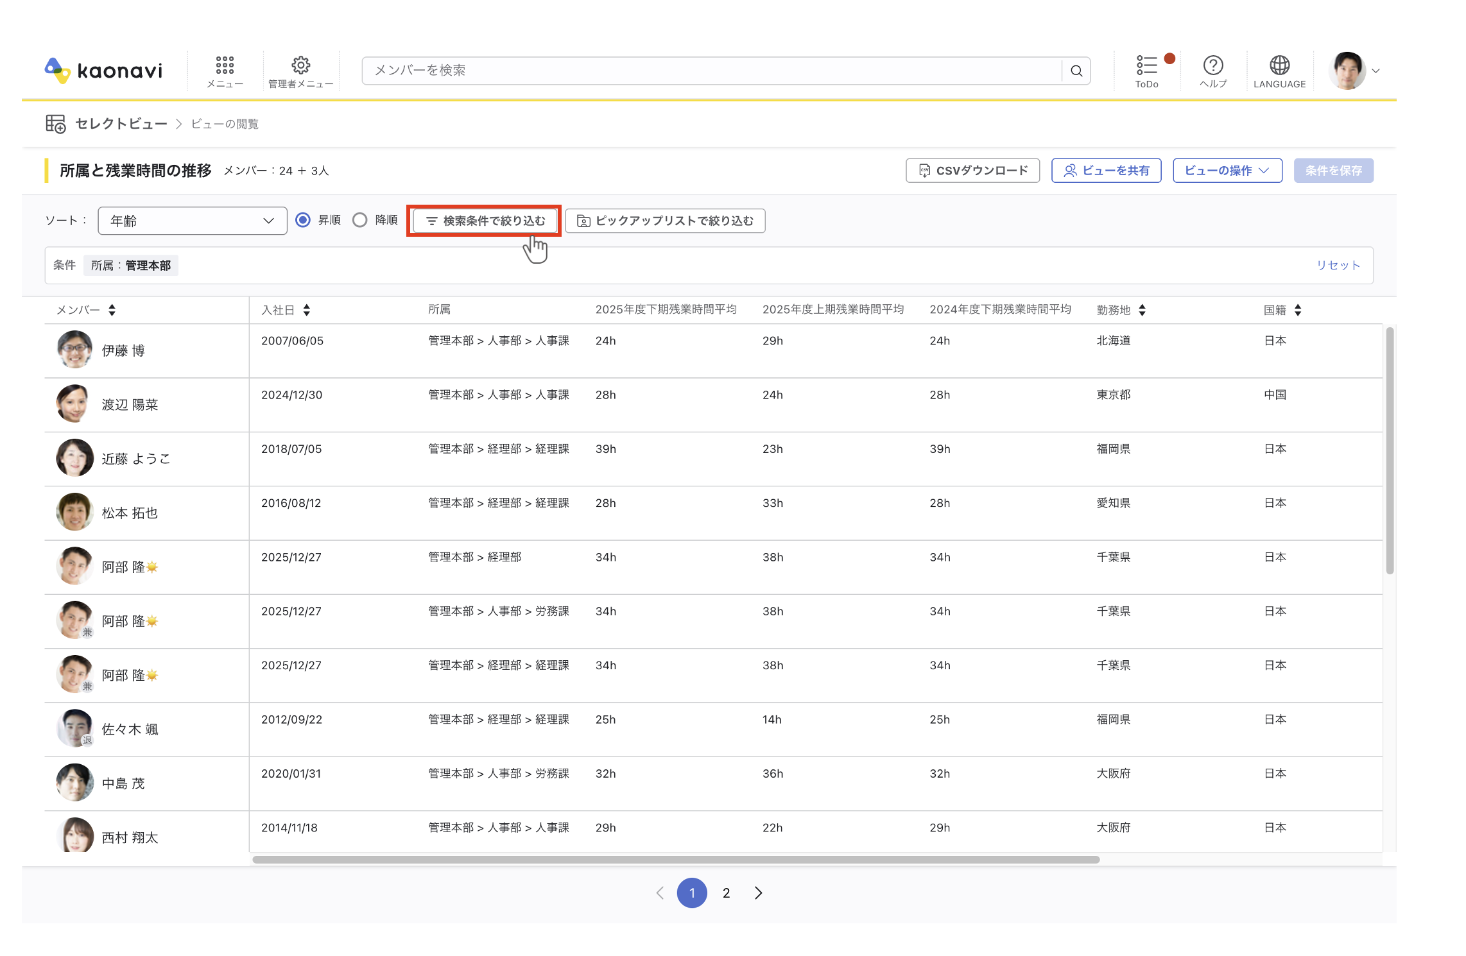Select the 昇順 radio button

tap(303, 220)
